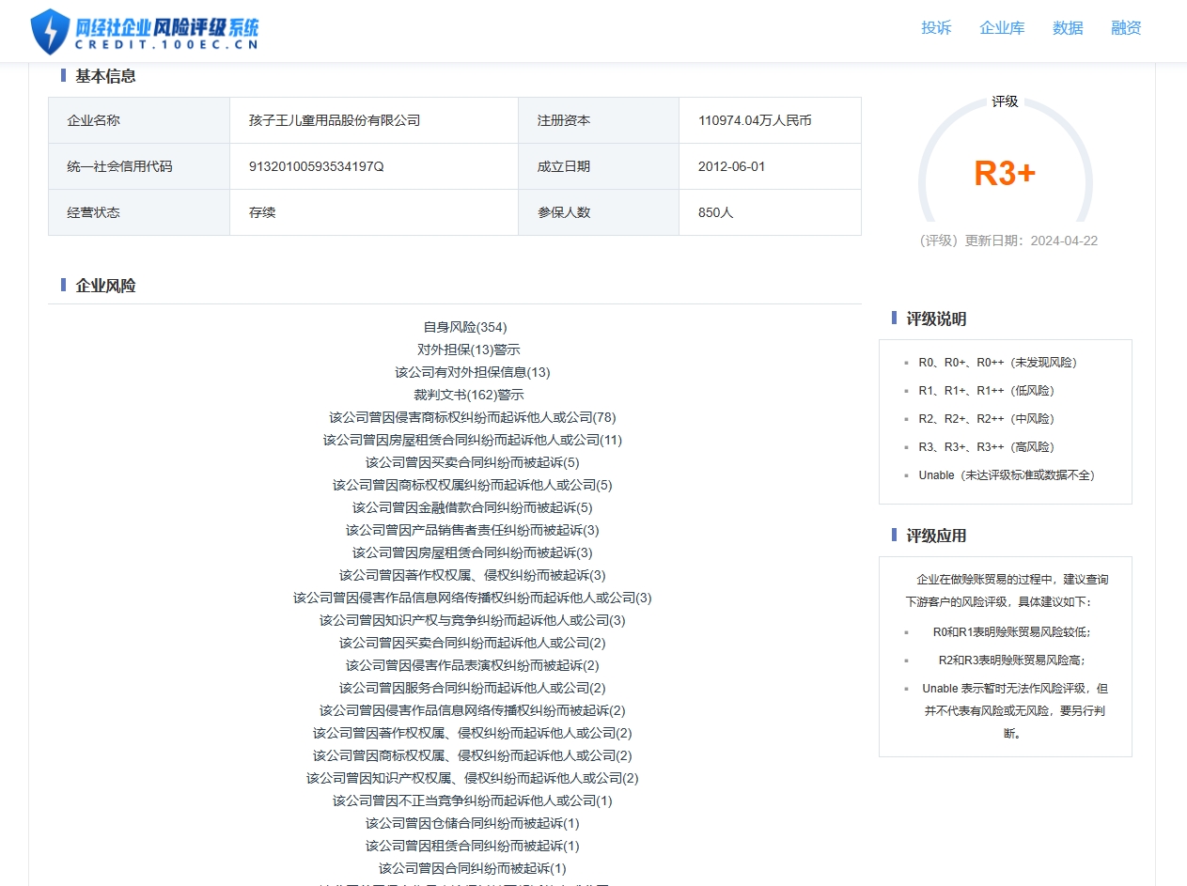
Task: Click the R3、R3+、R3++ (高风险) item
Action: 987,446
